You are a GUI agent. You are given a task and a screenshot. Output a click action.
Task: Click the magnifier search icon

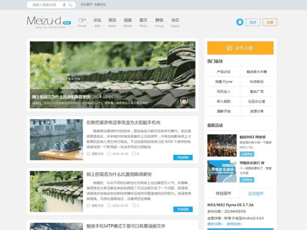pyautogui.click(x=71, y=5)
